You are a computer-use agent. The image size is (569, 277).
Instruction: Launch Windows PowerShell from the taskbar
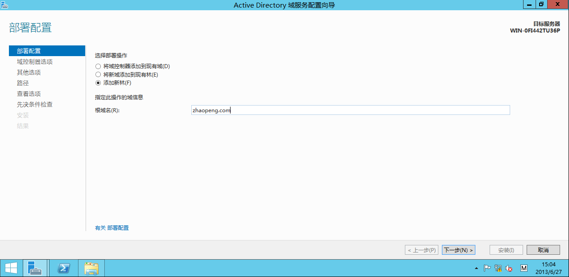point(64,268)
